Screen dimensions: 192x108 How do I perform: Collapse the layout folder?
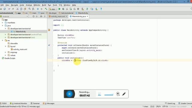(5, 46)
